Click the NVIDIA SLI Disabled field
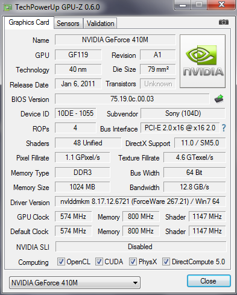Viewport: 237px width, 295px height. 141,247
